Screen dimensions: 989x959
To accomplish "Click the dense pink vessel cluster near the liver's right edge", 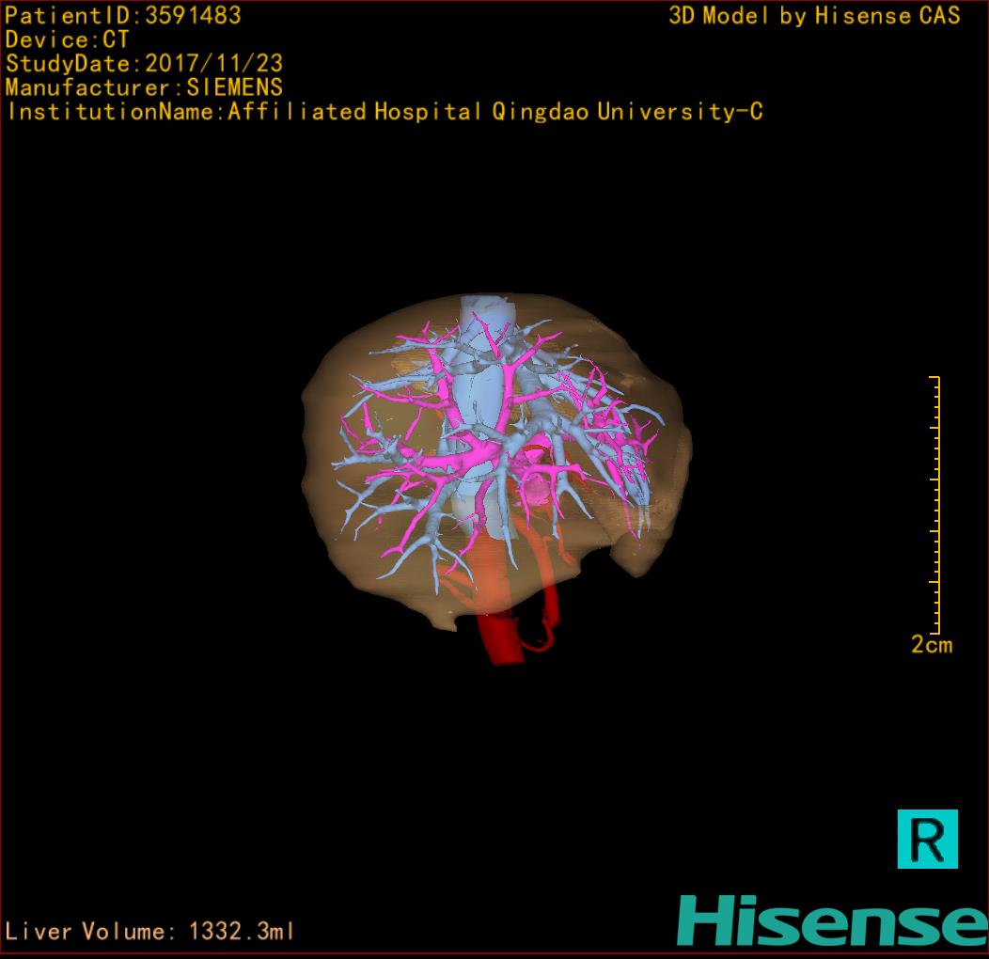I will 620,442.
